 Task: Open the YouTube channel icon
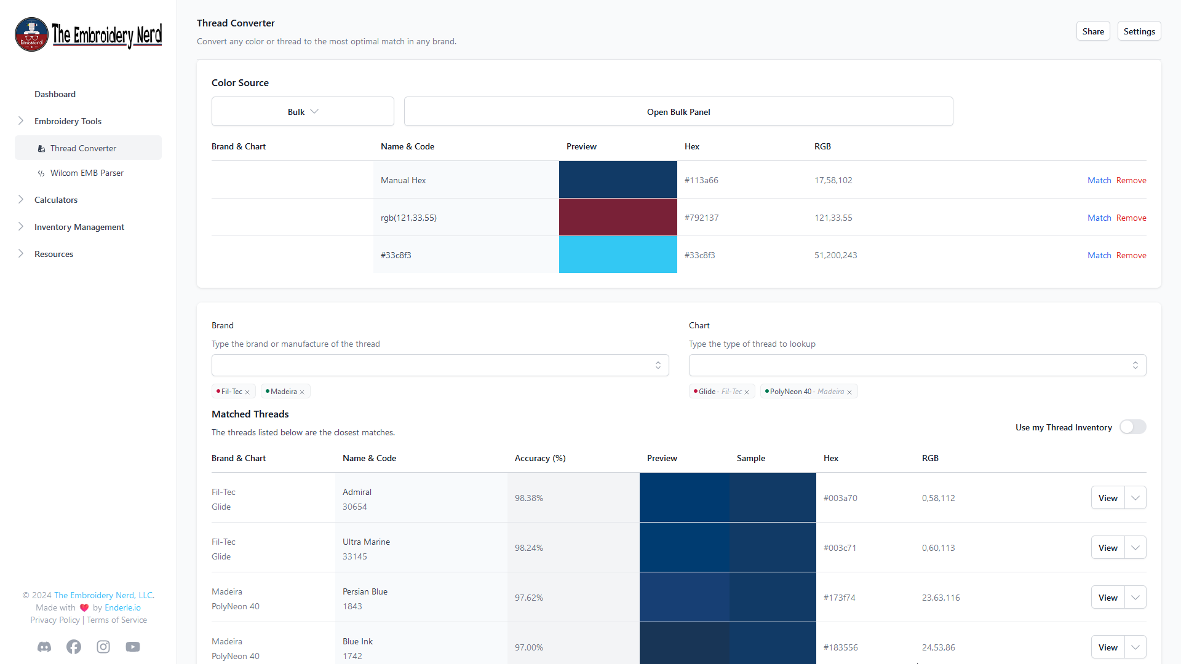[132, 647]
